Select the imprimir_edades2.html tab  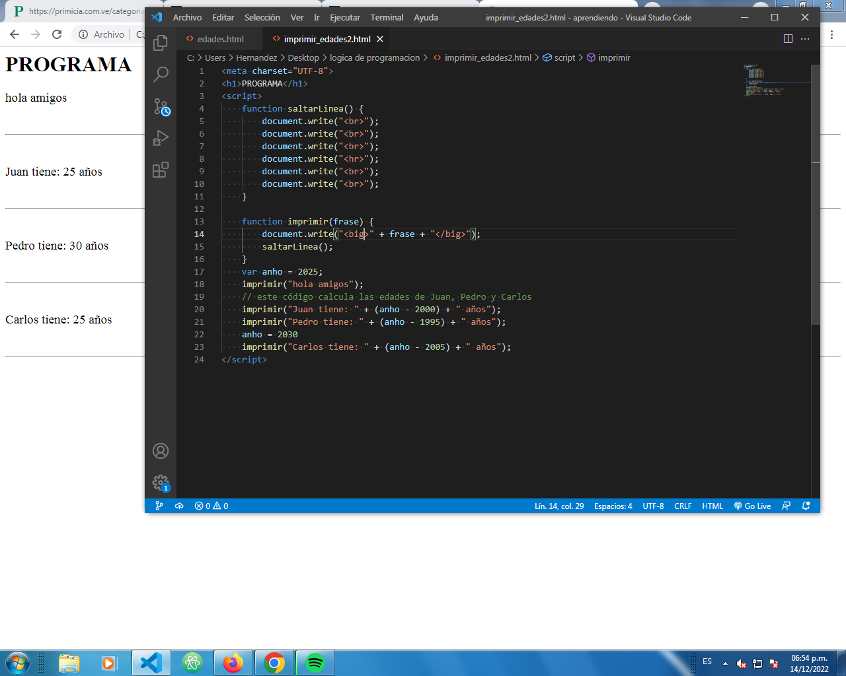[327, 39]
